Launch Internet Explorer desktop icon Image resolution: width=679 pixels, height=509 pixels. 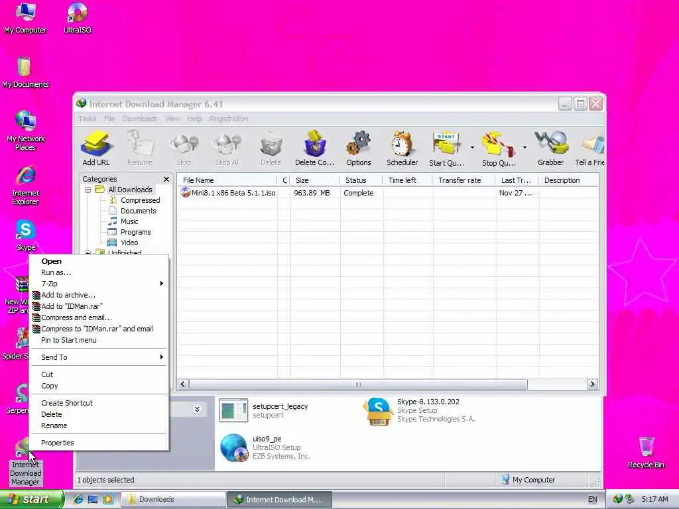26,186
